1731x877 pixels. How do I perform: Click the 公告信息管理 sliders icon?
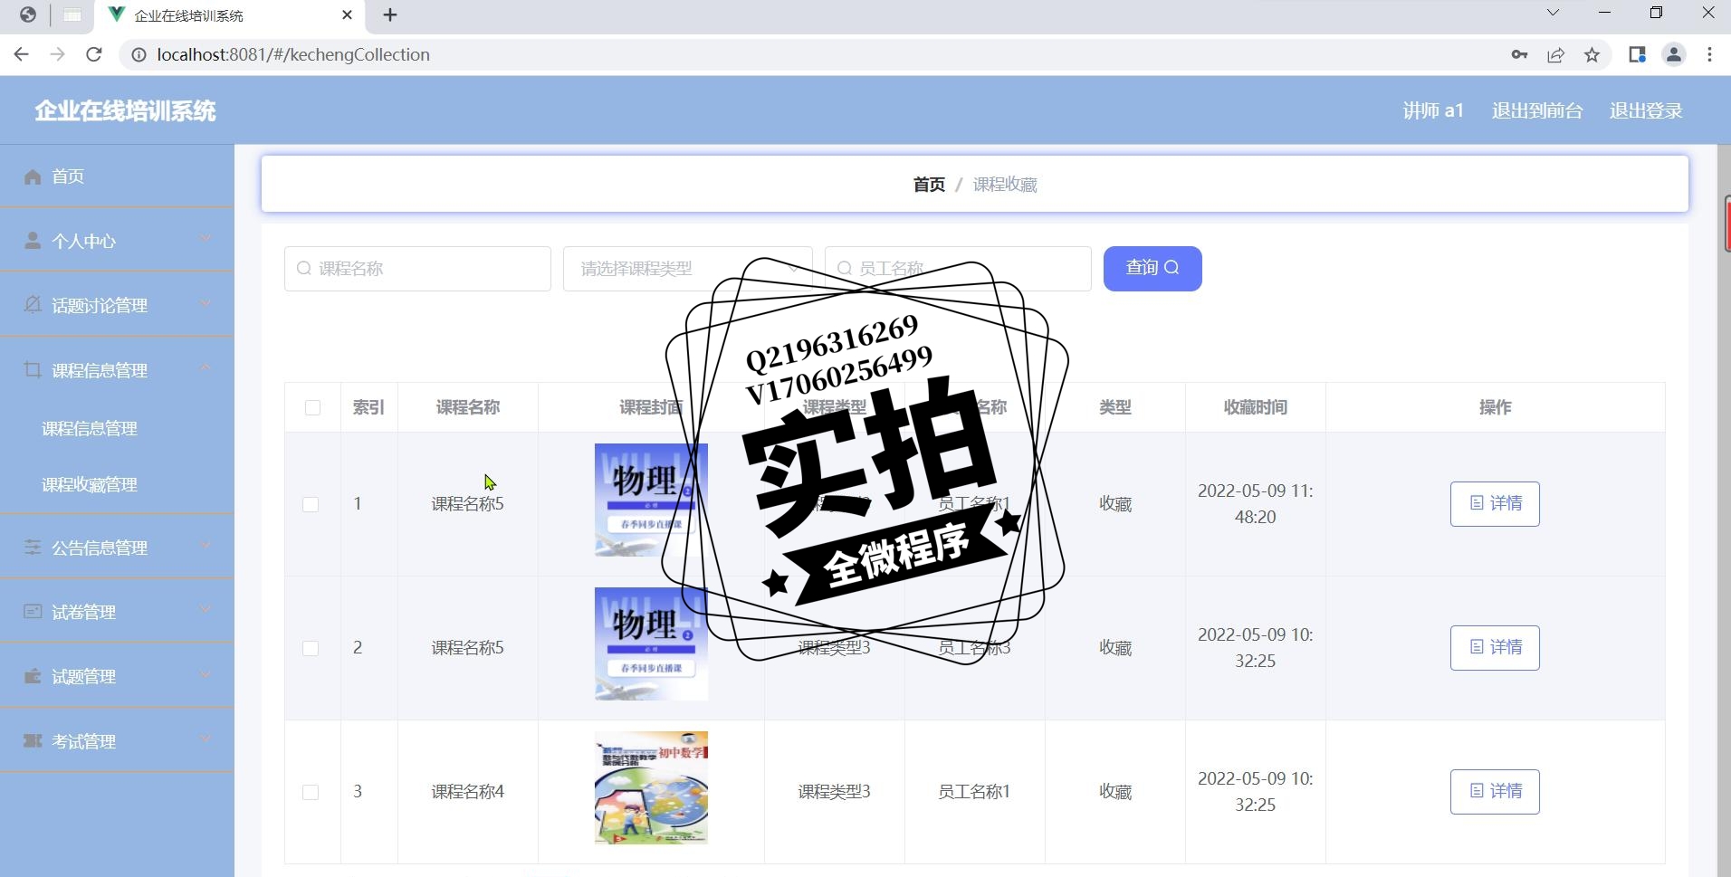pyautogui.click(x=33, y=548)
